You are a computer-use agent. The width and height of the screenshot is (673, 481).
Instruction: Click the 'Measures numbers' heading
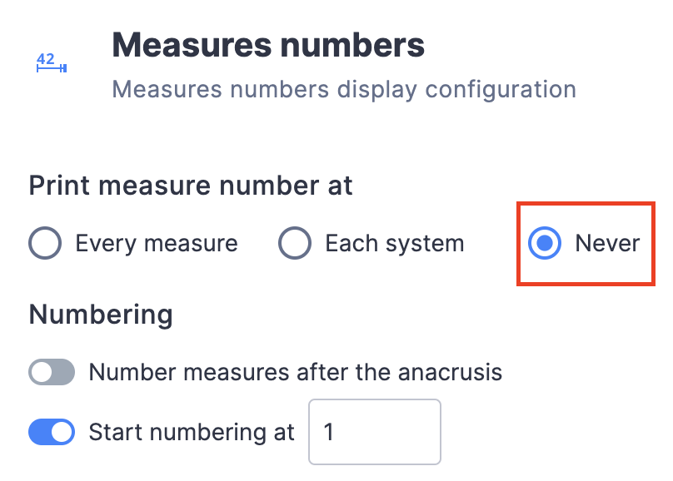pyautogui.click(x=268, y=45)
